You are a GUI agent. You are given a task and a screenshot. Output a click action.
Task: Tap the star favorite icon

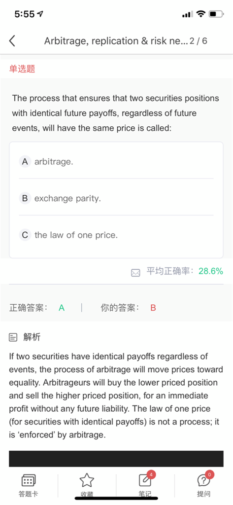pyautogui.click(x=87, y=480)
